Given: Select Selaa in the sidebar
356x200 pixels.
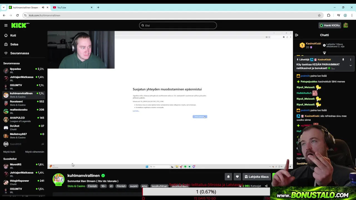Looking at the screenshot, I should coord(14,44).
